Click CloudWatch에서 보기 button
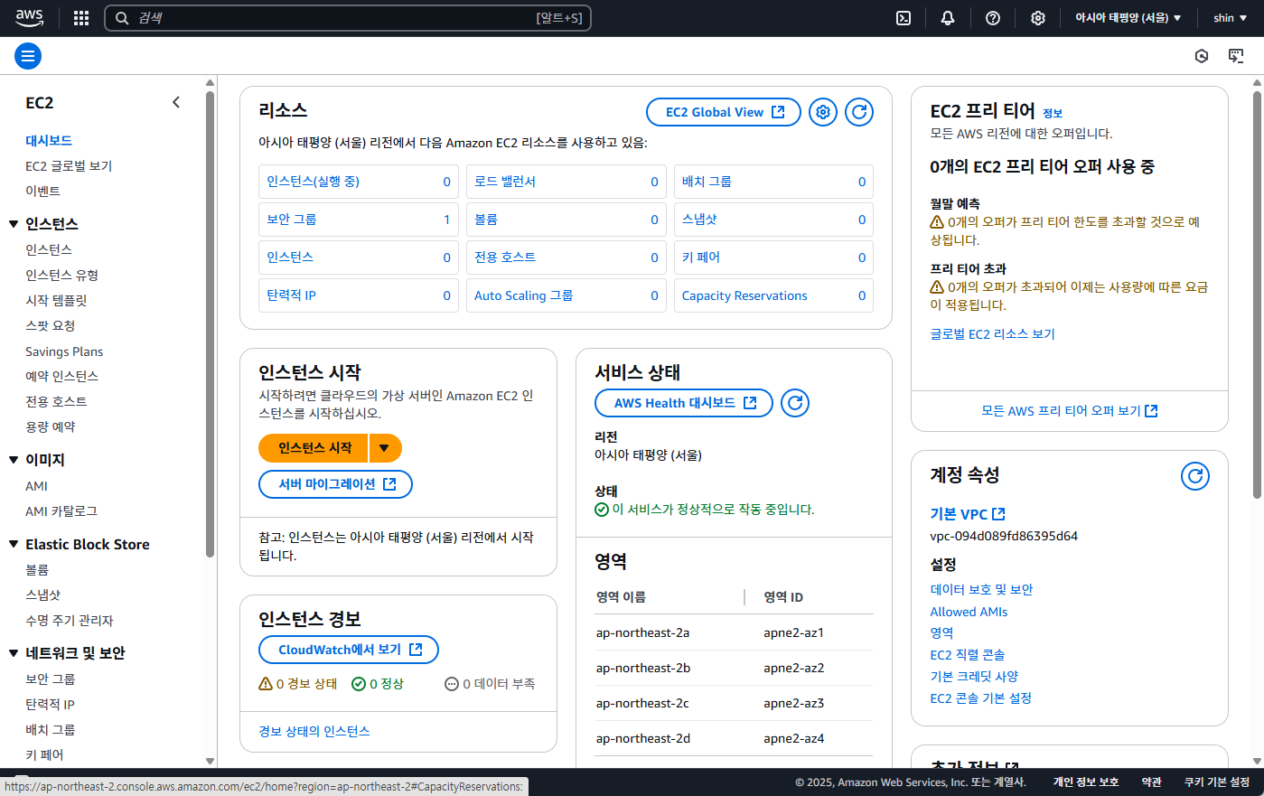Screen dimensions: 1264x796 (x=349, y=650)
